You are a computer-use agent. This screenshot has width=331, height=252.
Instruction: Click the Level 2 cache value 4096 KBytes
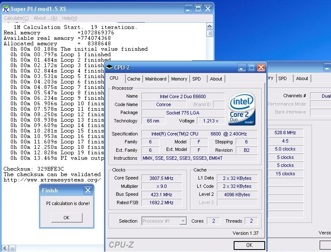pos(237,195)
